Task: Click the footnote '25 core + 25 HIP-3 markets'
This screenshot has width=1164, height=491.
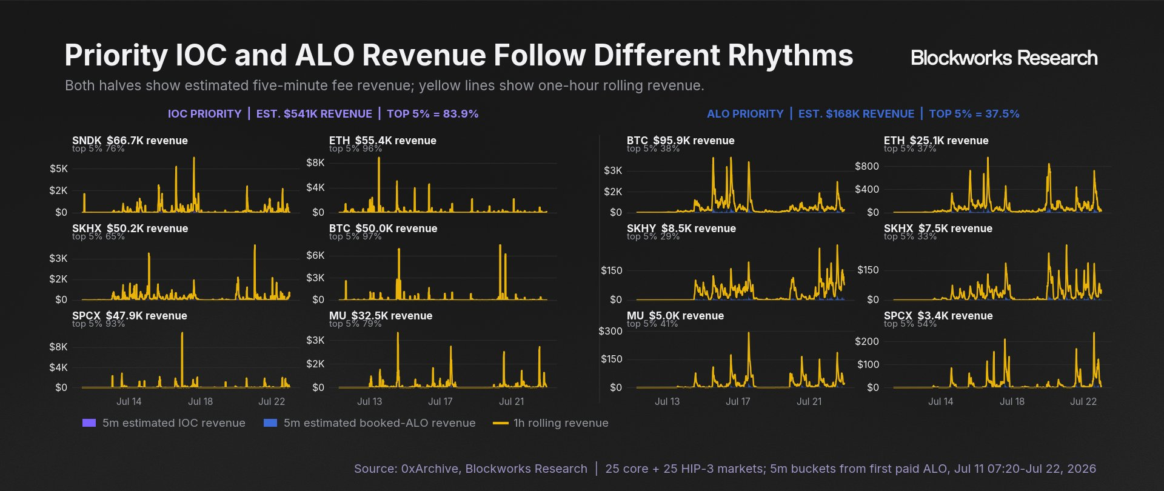Action: click(684, 469)
